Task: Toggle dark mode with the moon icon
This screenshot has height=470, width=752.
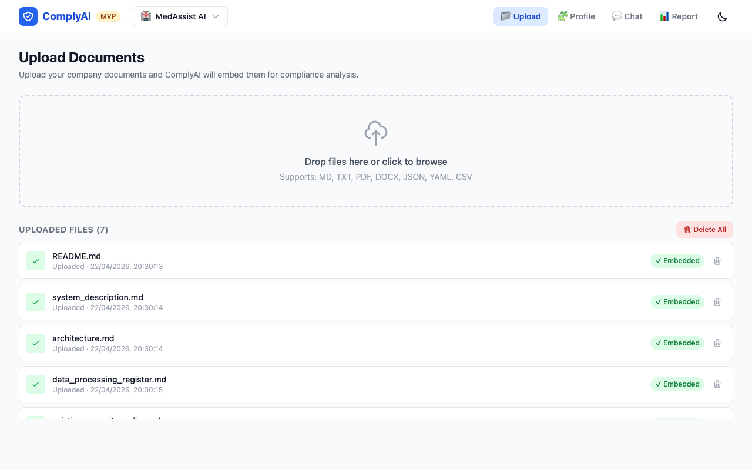Action: pos(722,16)
